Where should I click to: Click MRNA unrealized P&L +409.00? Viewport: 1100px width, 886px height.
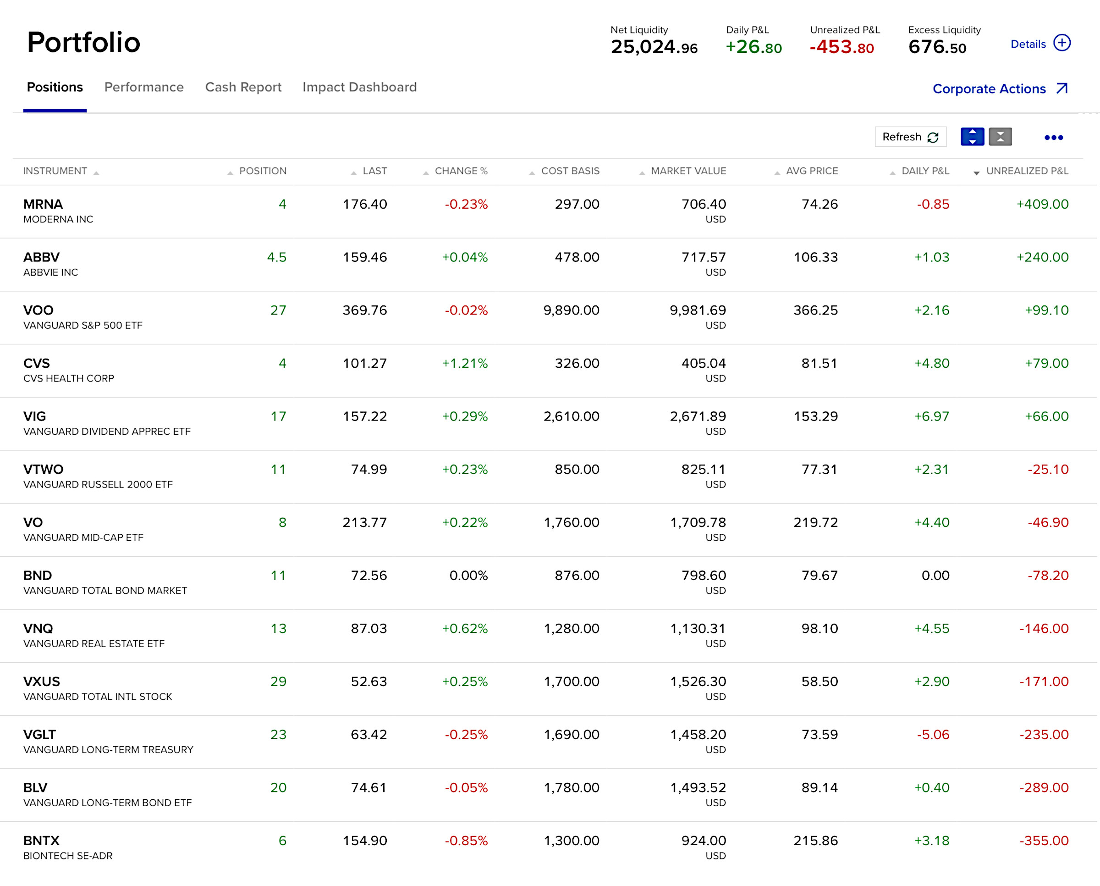(x=1042, y=204)
